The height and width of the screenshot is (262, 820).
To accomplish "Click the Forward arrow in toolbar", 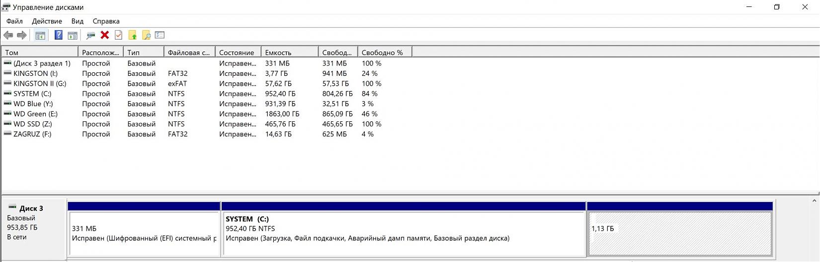I will coord(22,35).
